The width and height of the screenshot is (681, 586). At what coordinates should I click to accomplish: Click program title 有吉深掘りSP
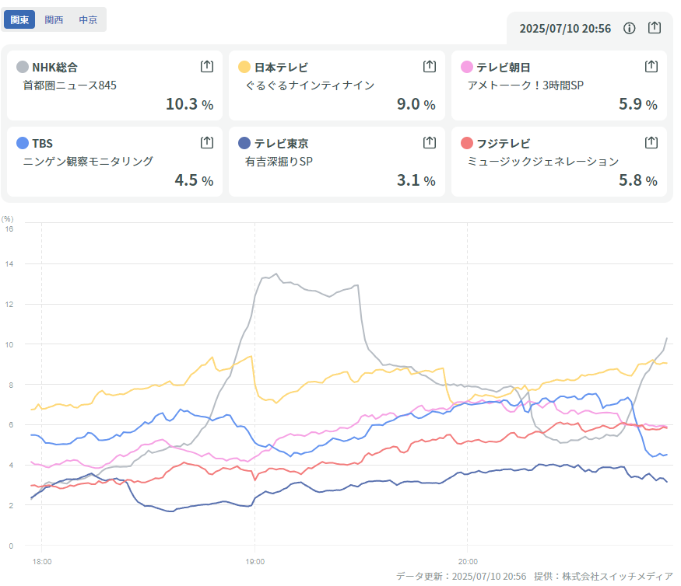279,162
